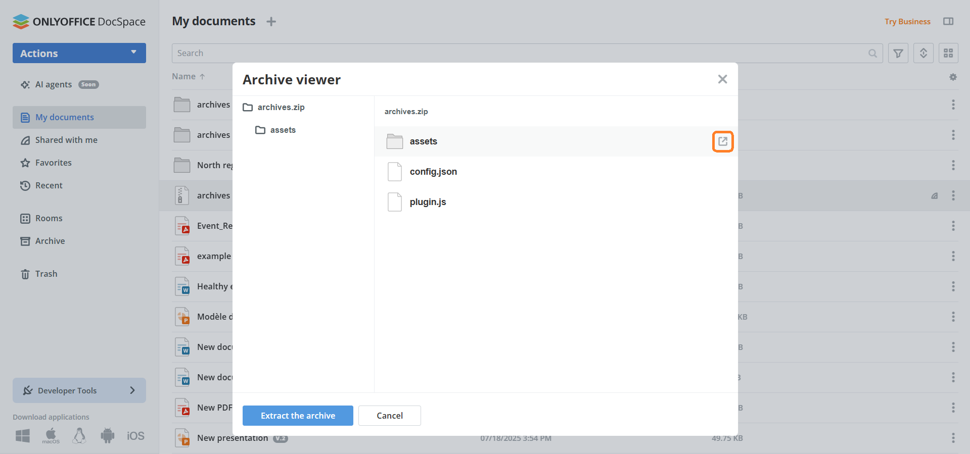
Task: Click the Event_Re PDF file icon
Action: [182, 226]
